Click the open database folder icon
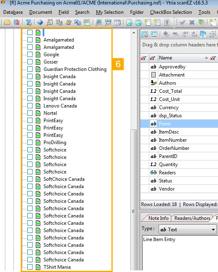Viewport: 218px width, 272px height. 7,22
